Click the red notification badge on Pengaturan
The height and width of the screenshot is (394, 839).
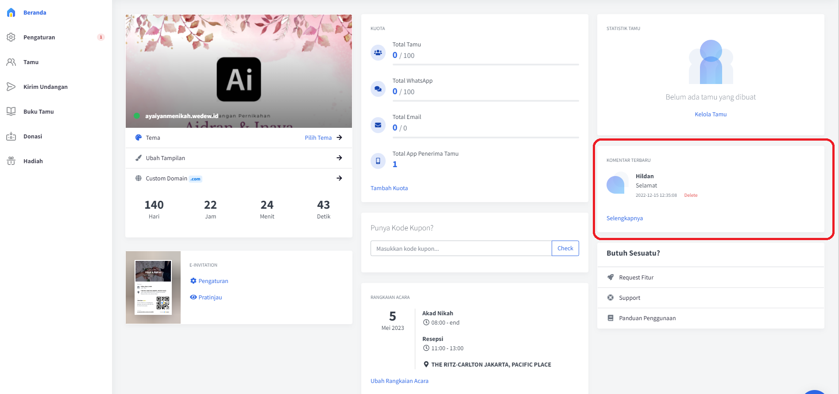pyautogui.click(x=101, y=37)
